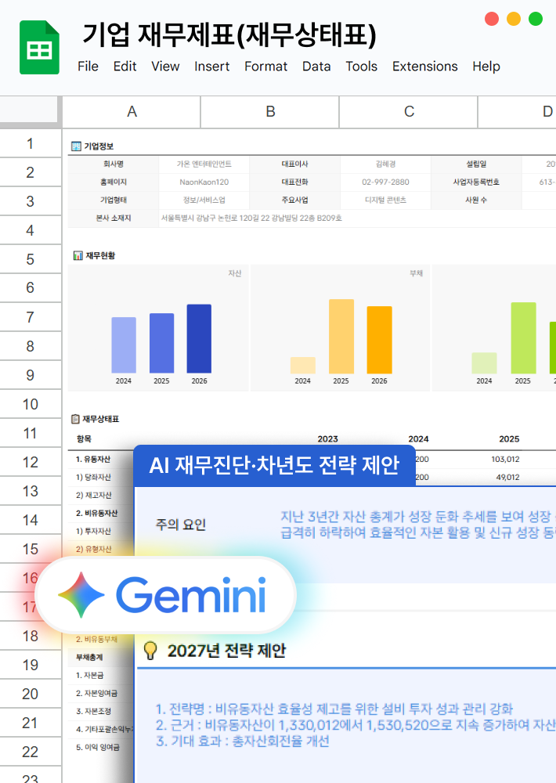Click the 3. 기대 효과 line

pos(242,741)
